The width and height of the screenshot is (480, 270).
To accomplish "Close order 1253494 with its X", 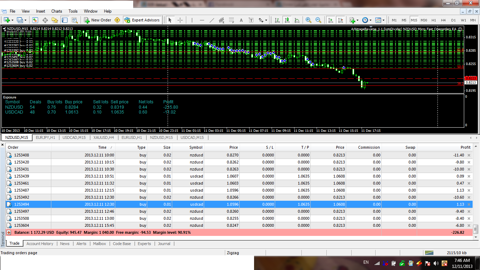I will pos(468,204).
